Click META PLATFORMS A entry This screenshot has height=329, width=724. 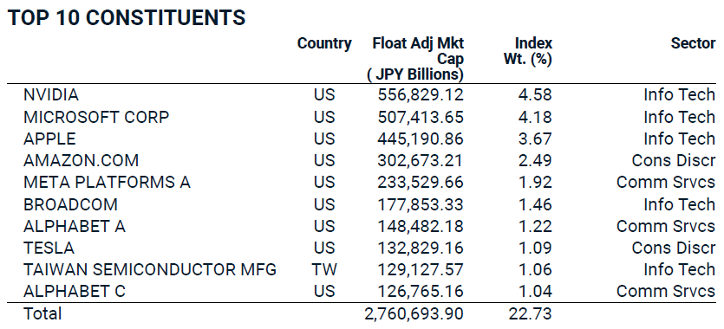(107, 182)
